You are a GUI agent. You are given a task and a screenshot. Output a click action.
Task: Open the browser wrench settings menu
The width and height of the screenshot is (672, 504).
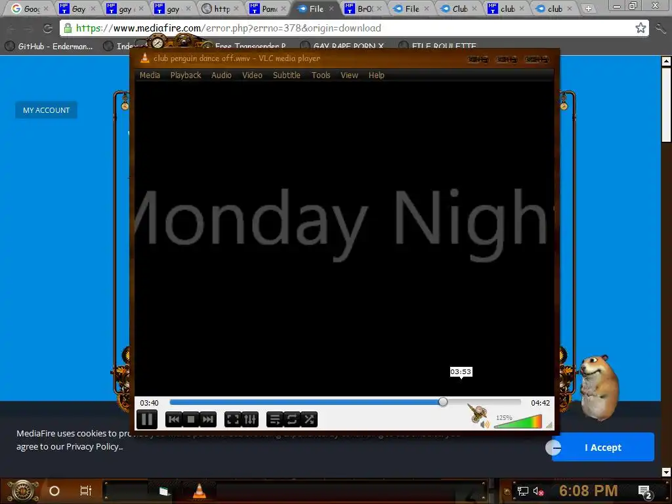pyautogui.click(x=661, y=28)
